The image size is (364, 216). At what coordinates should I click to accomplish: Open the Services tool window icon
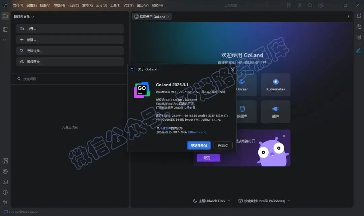click(5, 172)
